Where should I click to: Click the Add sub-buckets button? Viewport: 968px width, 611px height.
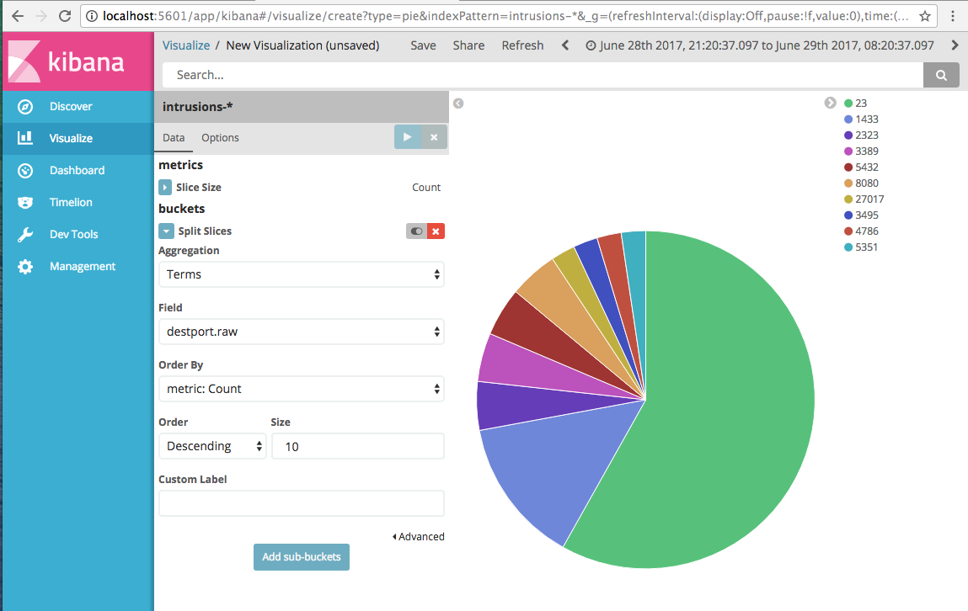[301, 557]
